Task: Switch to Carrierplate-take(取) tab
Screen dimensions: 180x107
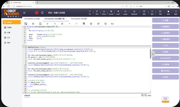Action: pyautogui.click(x=79, y=19)
